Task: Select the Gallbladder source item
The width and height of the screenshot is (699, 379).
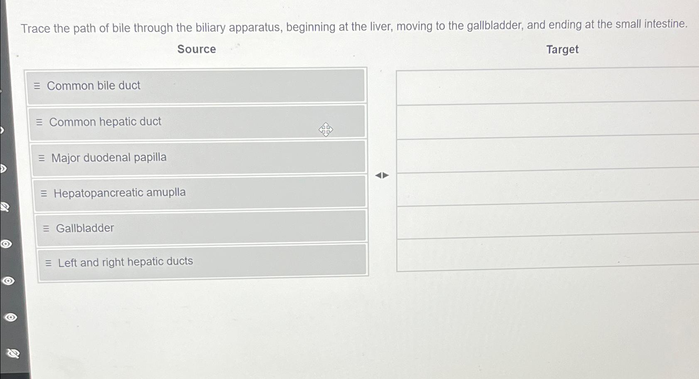Action: [x=201, y=227]
